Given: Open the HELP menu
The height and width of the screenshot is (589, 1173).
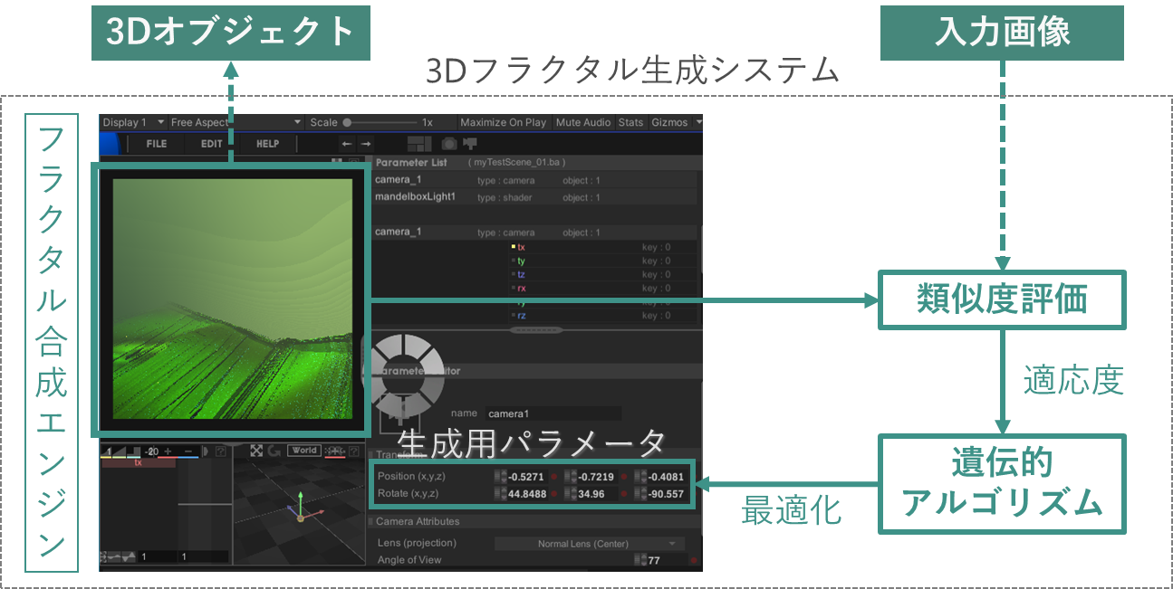Looking at the screenshot, I should click(x=267, y=144).
